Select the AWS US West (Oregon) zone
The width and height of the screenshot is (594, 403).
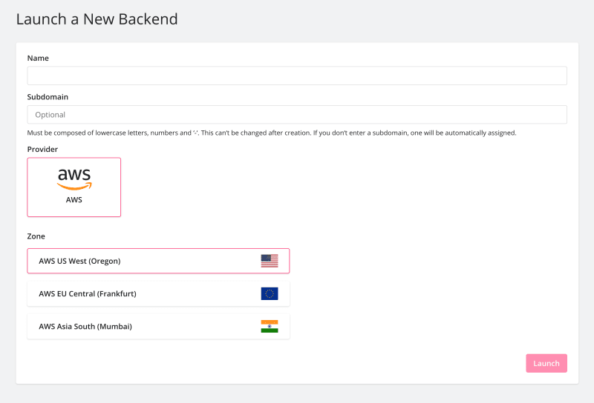[x=158, y=261]
